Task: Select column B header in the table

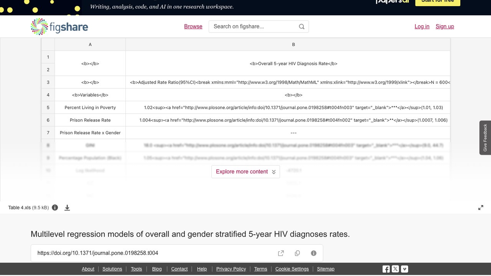Action: (x=288, y=44)
